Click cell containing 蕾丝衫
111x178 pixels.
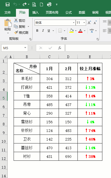[x=27, y=148]
